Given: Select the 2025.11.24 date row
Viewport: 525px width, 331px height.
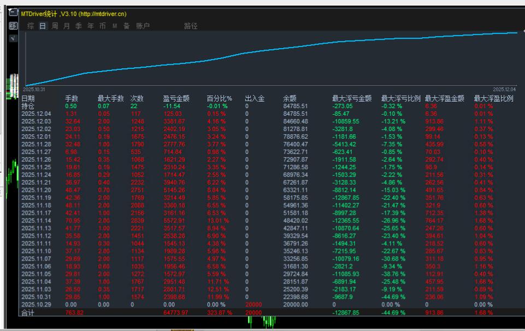Looking at the screenshot, I should pyautogui.click(x=36, y=175).
